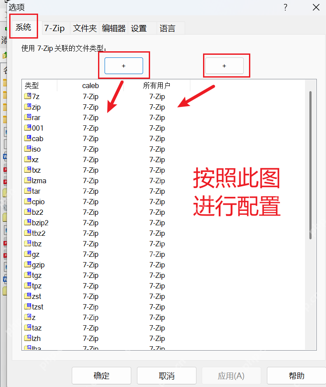The width and height of the screenshot is (326, 387).
Task: Select the 7z file type icon
Action: pyautogui.click(x=28, y=96)
